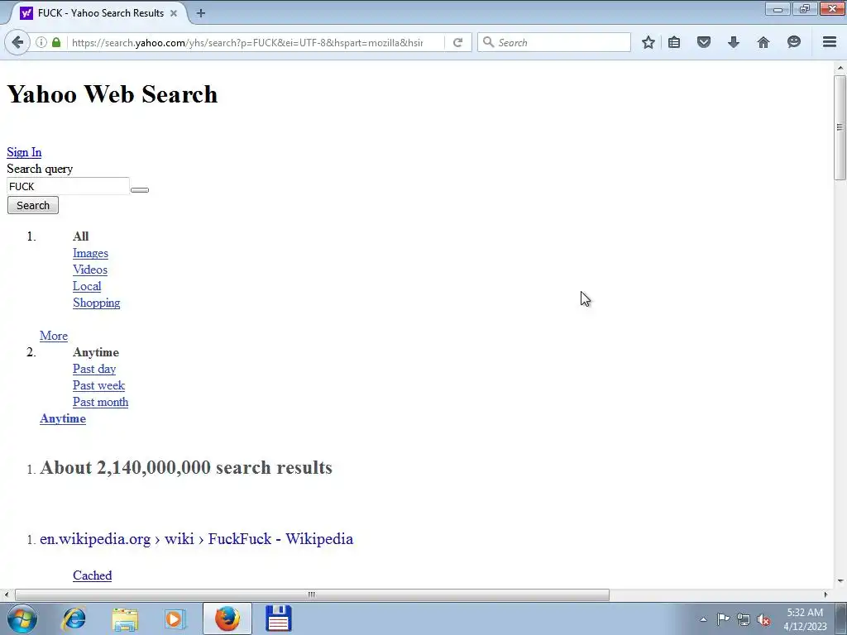Screen dimensions: 847x635
Task: View the green padlock security details
Action: point(56,42)
